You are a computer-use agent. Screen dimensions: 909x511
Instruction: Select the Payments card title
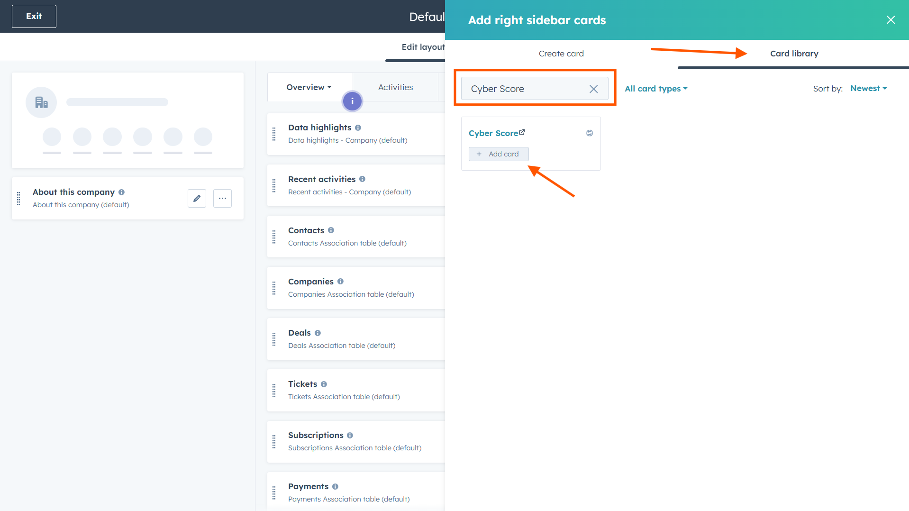308,486
